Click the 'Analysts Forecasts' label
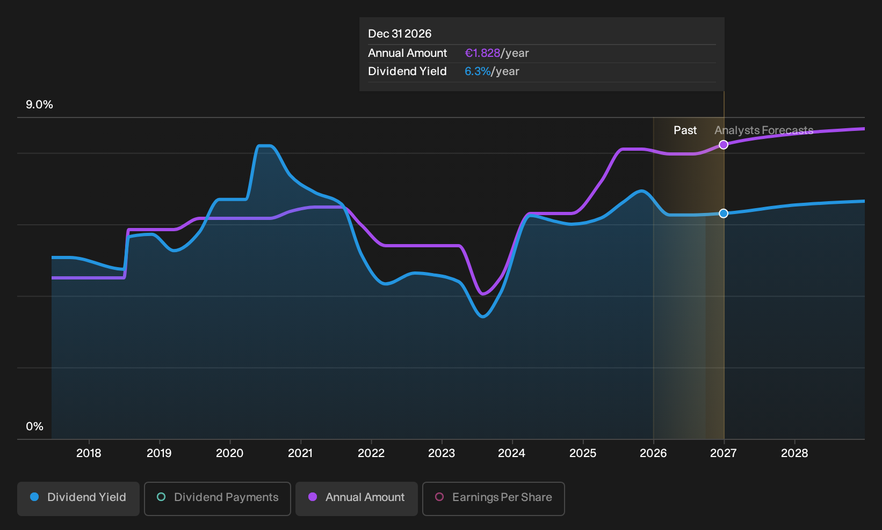 click(x=764, y=130)
